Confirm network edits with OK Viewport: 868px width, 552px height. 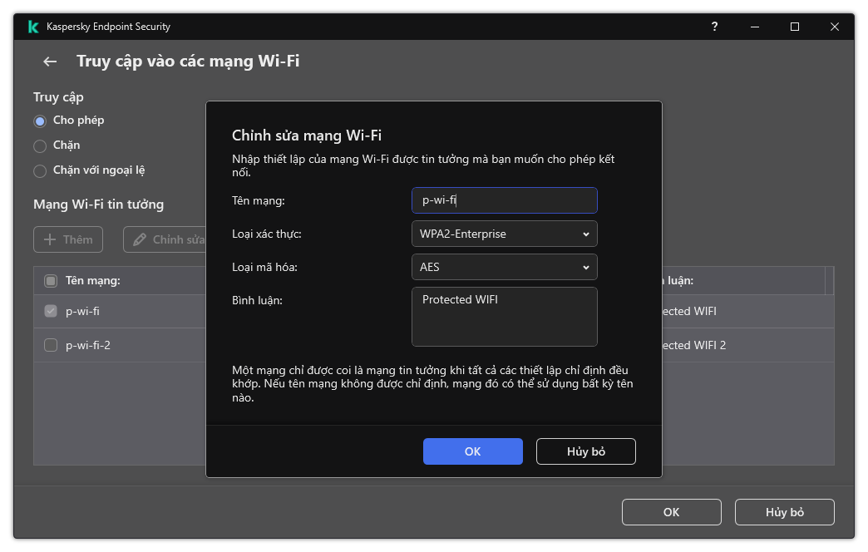(472, 451)
